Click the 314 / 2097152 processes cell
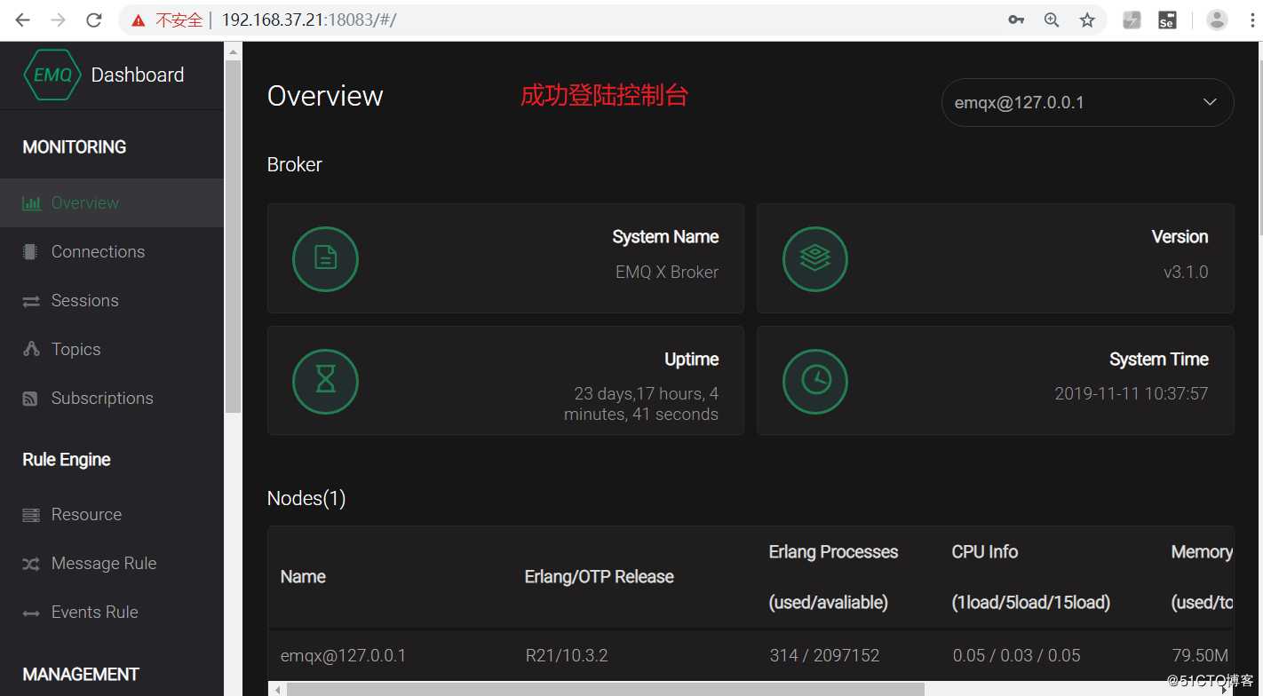Viewport: 1263px width, 696px height. click(825, 656)
